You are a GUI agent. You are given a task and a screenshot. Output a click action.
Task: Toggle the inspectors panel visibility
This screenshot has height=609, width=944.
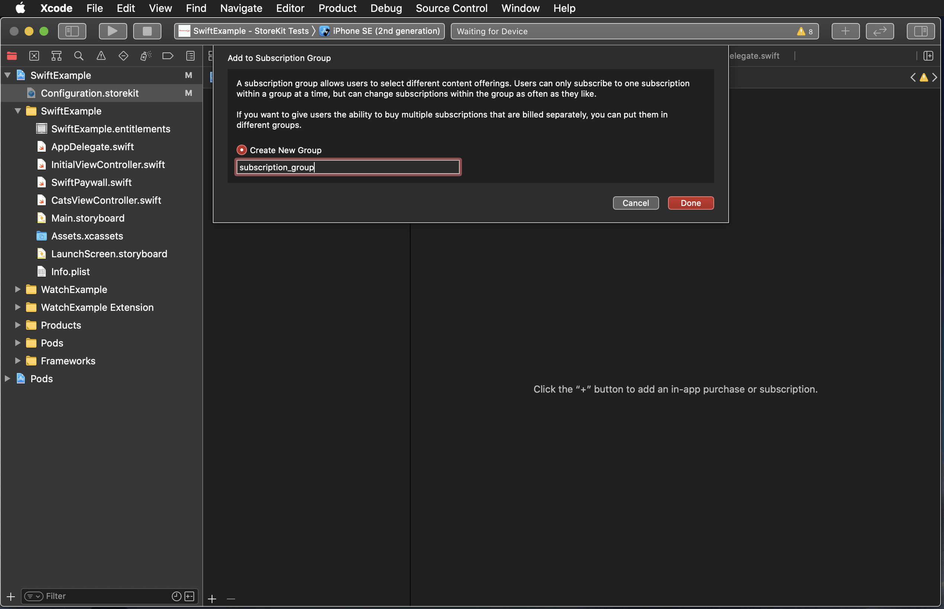coord(920,31)
